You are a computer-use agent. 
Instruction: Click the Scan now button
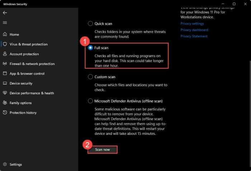click(103, 149)
